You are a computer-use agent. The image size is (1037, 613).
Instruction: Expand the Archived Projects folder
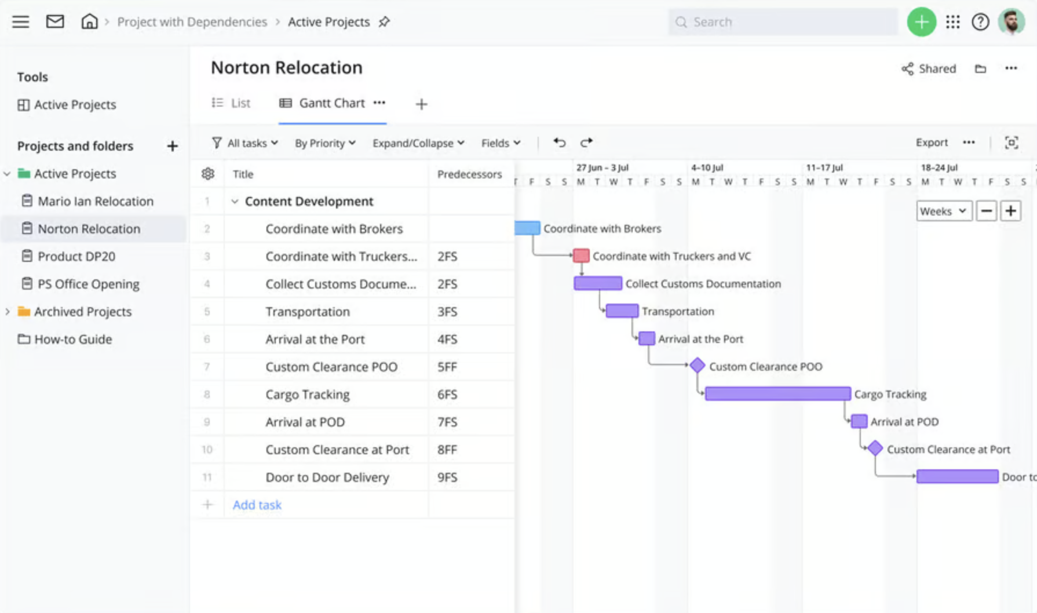(x=7, y=311)
